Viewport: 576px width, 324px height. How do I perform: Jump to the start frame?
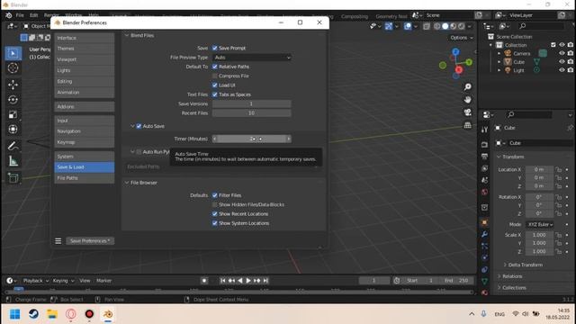click(222, 281)
